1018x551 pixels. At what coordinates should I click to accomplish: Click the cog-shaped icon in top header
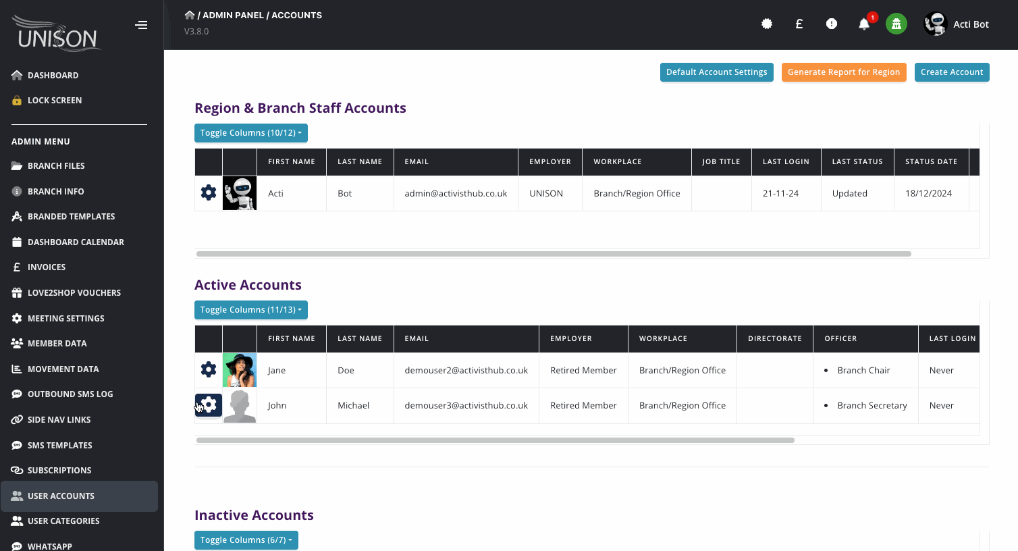(766, 24)
